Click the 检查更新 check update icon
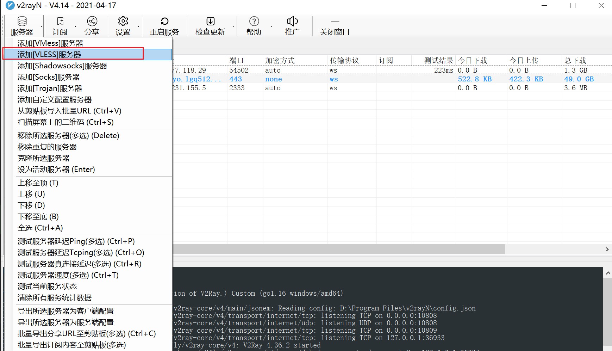 210,21
